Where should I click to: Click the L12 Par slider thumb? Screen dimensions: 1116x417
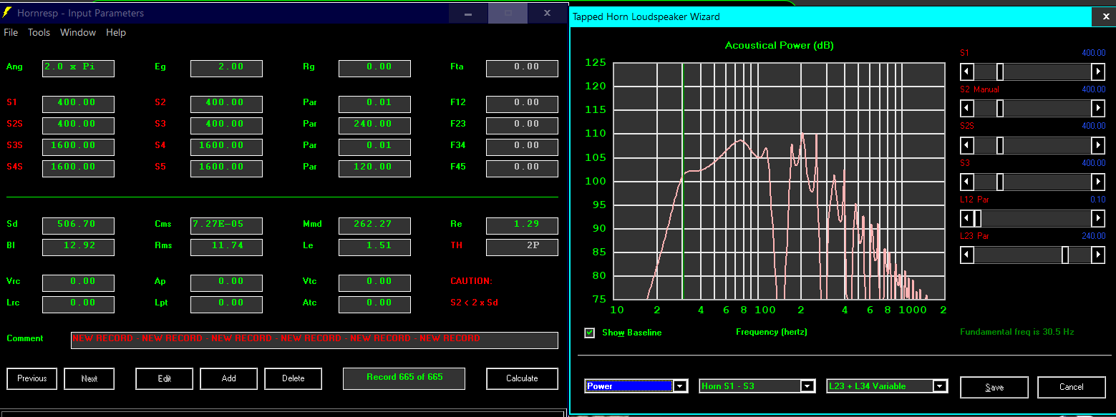(x=977, y=218)
